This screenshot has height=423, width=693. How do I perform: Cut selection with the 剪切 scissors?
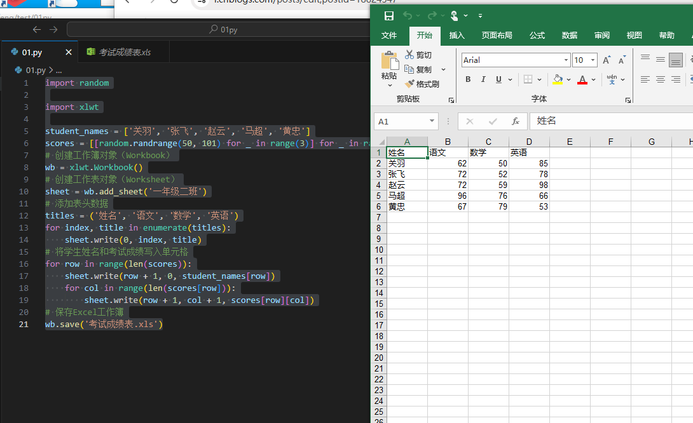pos(418,55)
